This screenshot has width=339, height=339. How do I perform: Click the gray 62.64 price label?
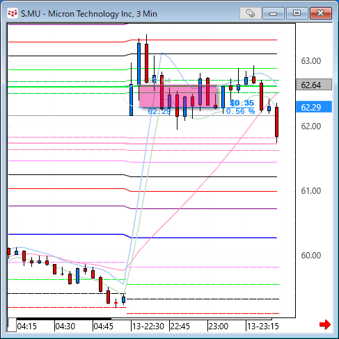(314, 85)
